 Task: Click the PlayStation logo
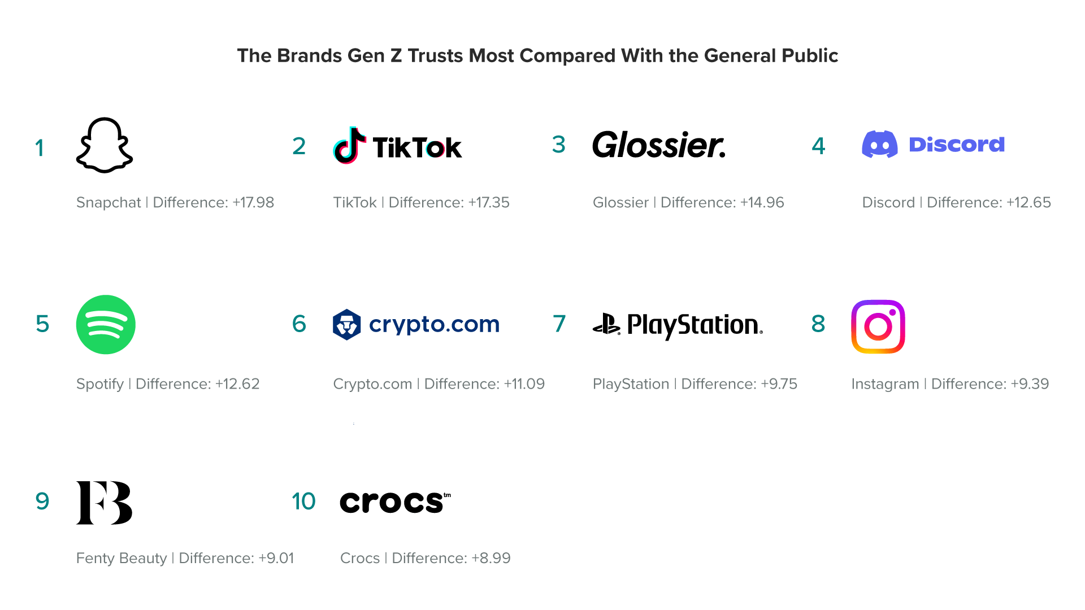tap(678, 325)
